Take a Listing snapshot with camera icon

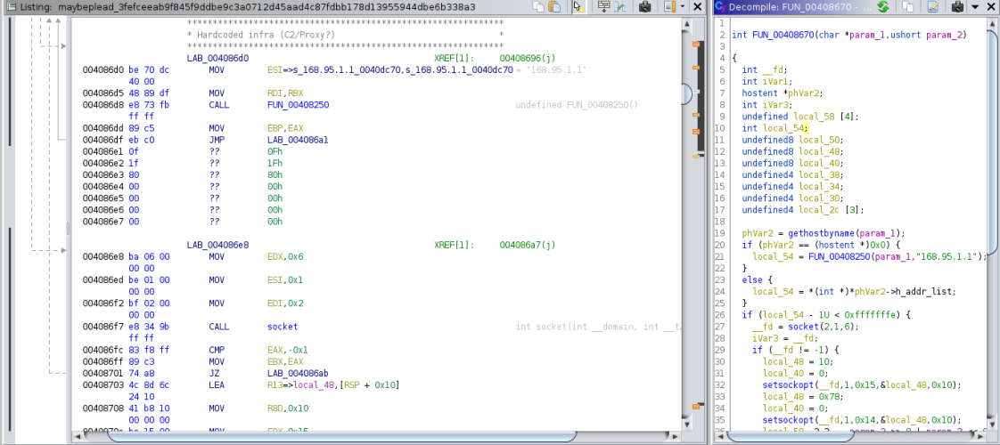(x=644, y=7)
